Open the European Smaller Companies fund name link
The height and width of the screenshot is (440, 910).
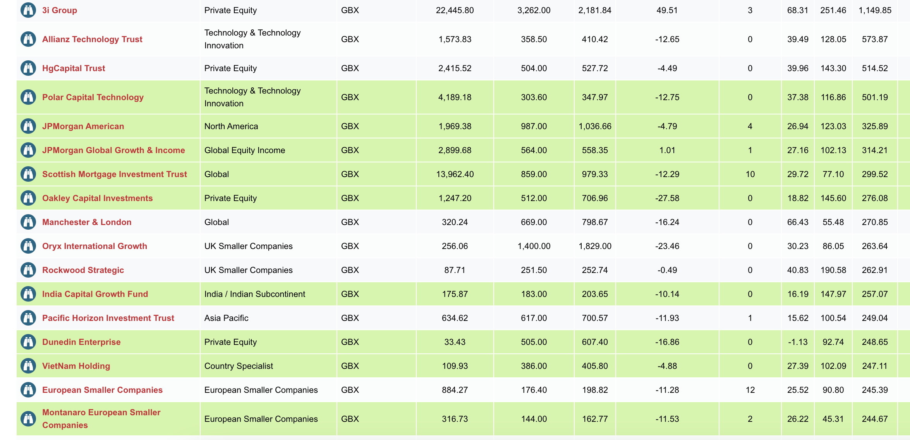(103, 390)
